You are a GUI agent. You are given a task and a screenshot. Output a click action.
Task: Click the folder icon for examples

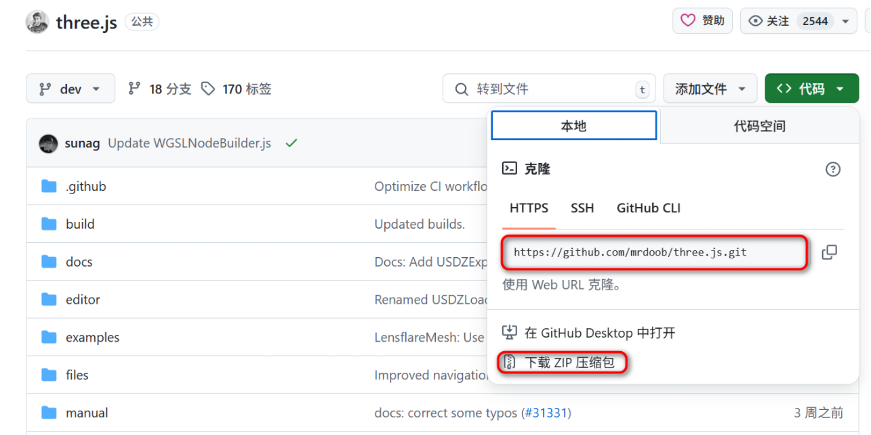49,337
